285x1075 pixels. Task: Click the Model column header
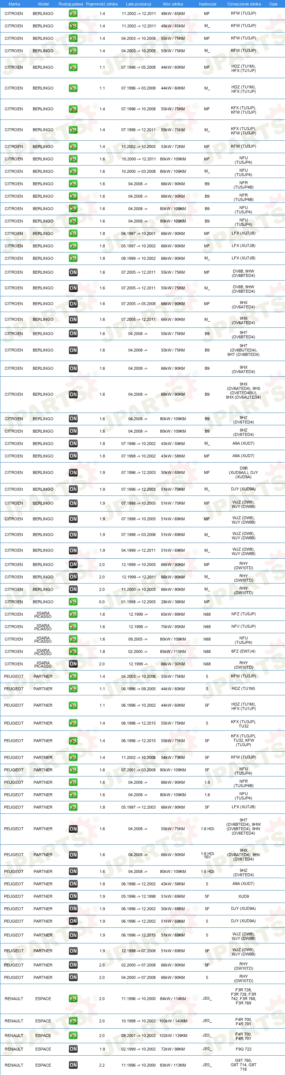point(43,4)
